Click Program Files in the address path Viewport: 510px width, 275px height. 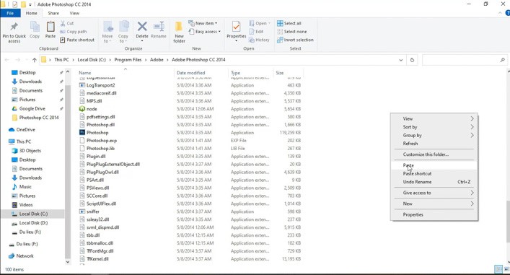click(128, 60)
